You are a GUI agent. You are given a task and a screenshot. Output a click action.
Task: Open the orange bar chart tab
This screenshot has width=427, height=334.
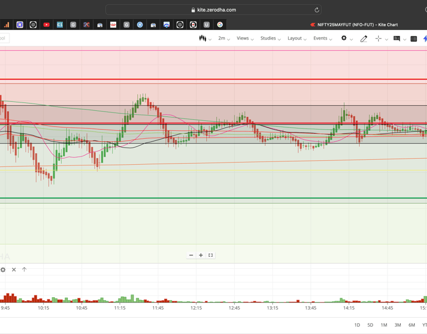pos(7,25)
